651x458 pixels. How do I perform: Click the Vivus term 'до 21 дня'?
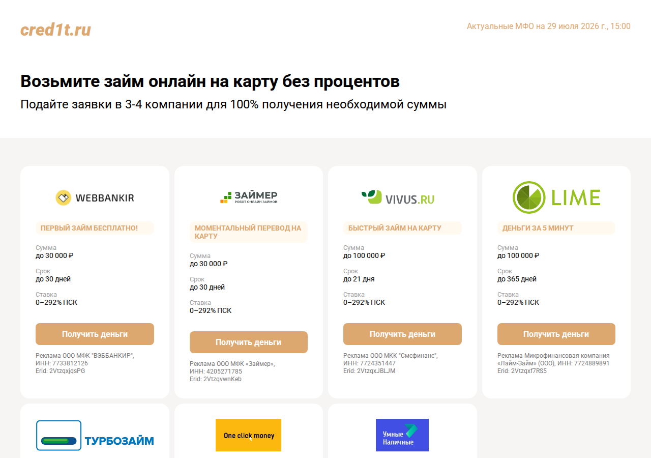pos(359,279)
